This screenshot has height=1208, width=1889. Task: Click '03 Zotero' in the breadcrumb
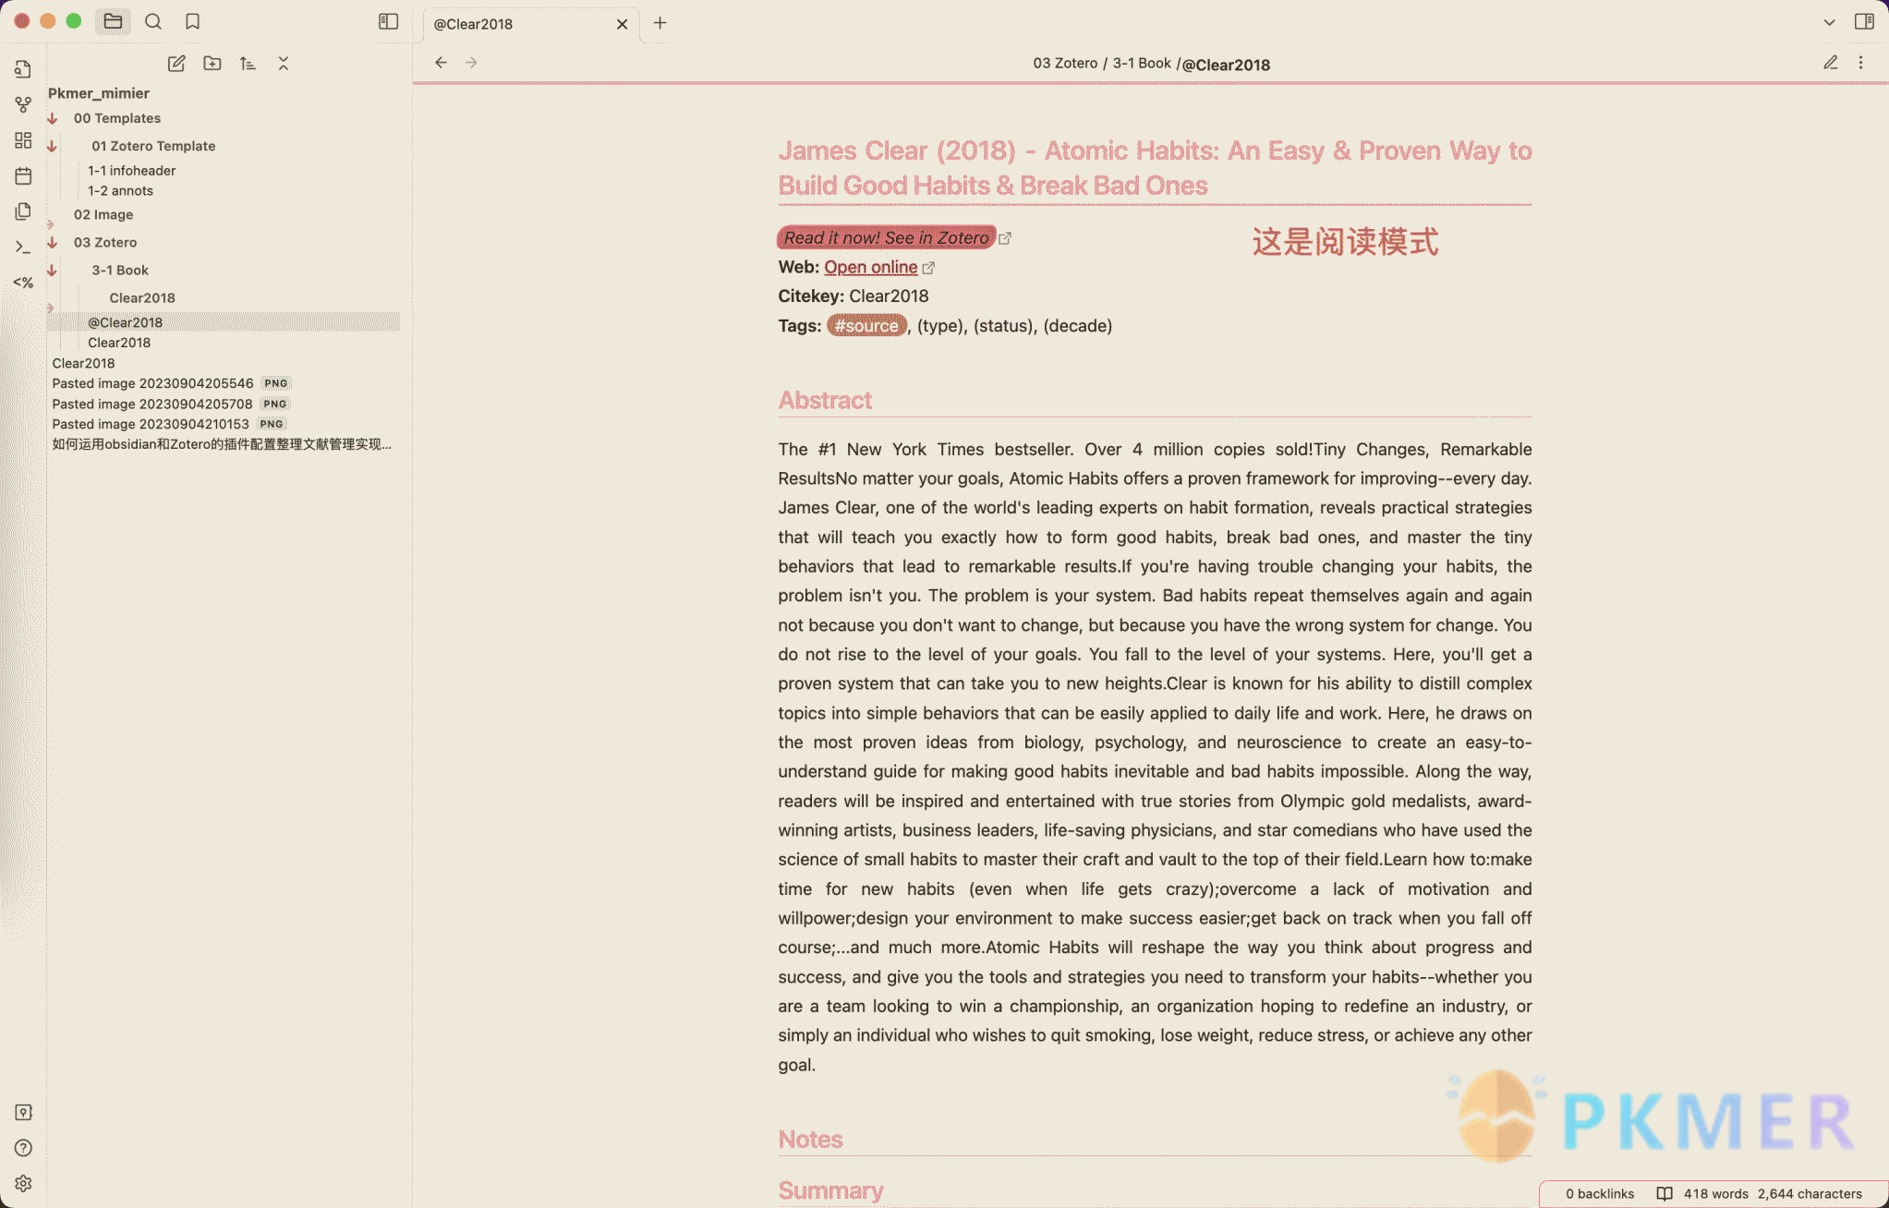point(1065,63)
